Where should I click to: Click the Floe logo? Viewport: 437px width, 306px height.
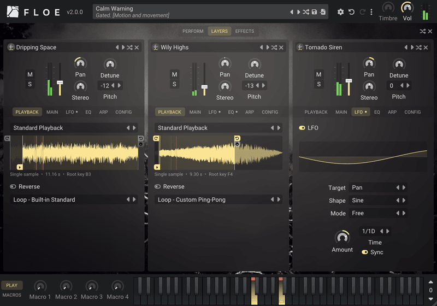click(13, 12)
